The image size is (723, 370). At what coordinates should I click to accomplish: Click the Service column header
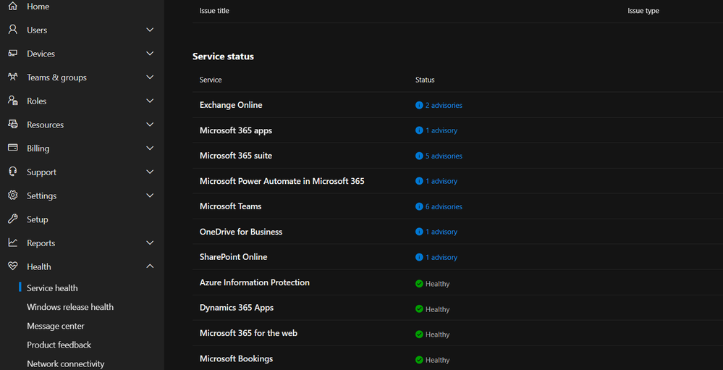click(x=211, y=80)
